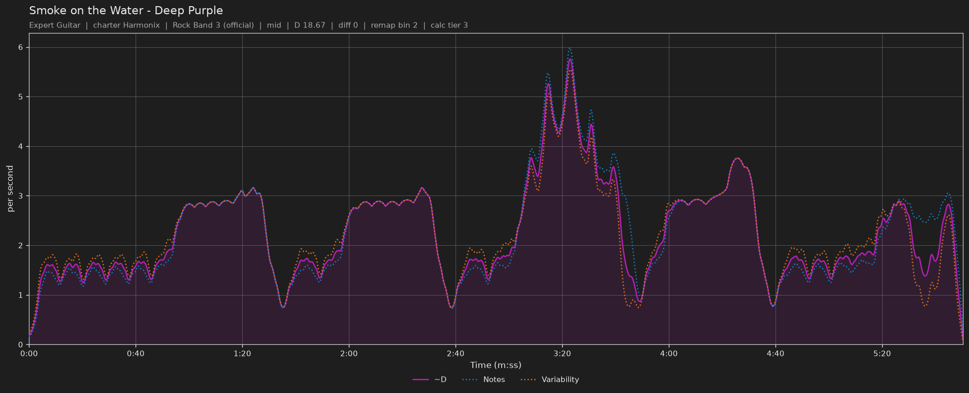Click the 'Rock Band 3 (official)' text

click(213, 25)
